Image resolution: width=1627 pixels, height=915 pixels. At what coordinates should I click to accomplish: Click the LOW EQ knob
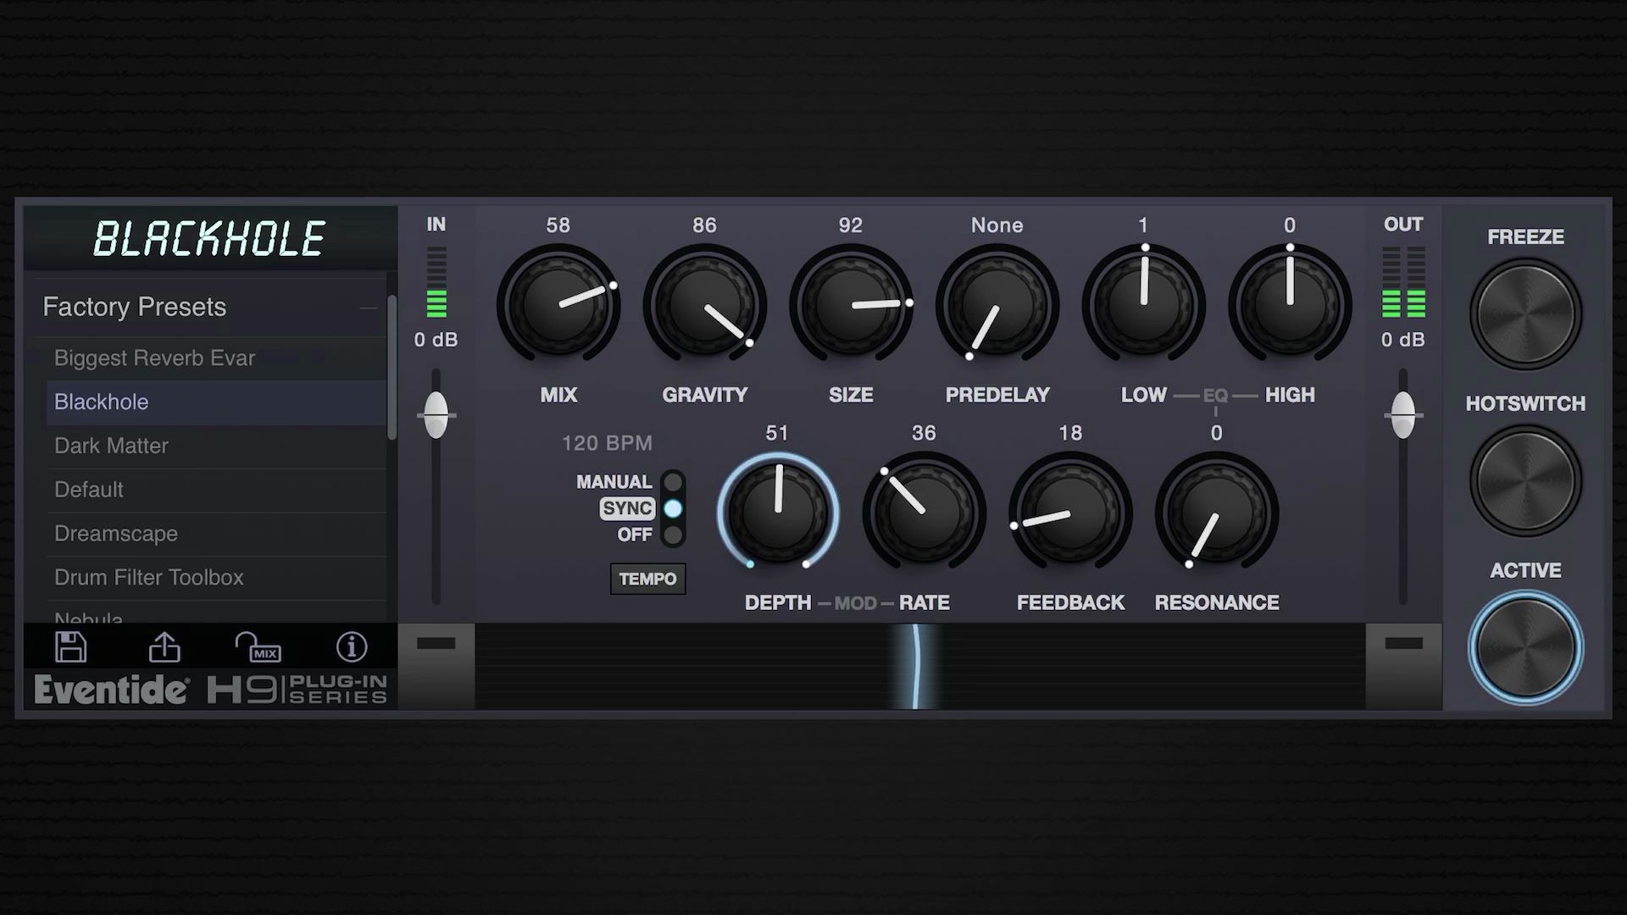click(1144, 305)
